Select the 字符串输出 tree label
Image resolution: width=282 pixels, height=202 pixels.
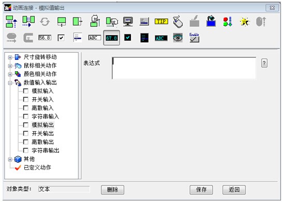coord(46,150)
